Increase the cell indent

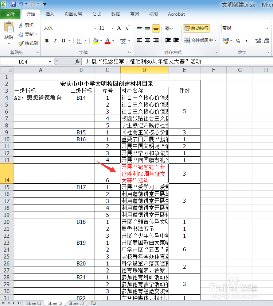coord(176,41)
